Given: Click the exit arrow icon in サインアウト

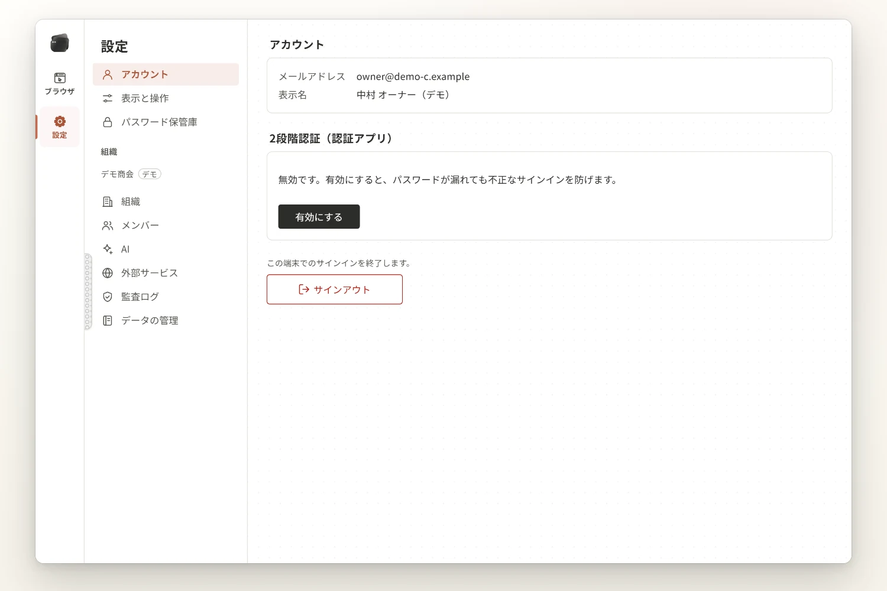Looking at the screenshot, I should click(x=304, y=289).
